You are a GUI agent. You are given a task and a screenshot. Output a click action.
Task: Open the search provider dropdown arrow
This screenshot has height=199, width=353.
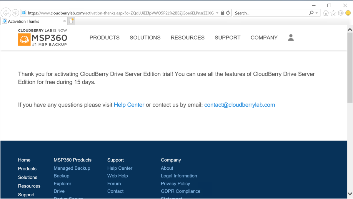(317, 13)
